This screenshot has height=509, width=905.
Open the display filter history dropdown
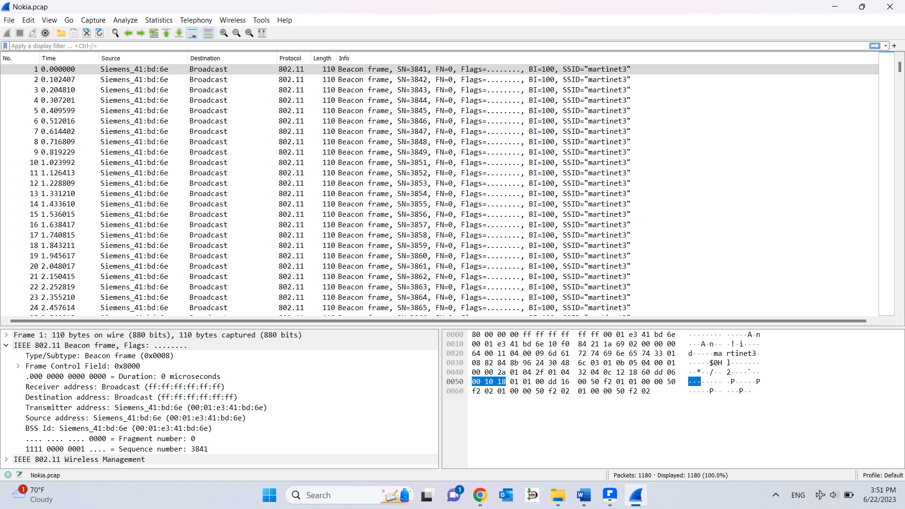pyautogui.click(x=886, y=46)
